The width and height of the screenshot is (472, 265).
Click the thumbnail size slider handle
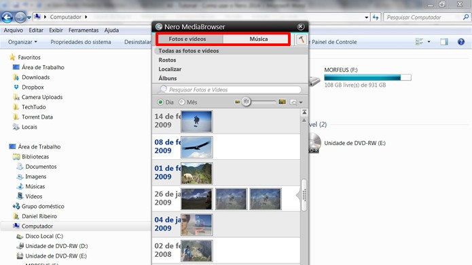click(247, 102)
